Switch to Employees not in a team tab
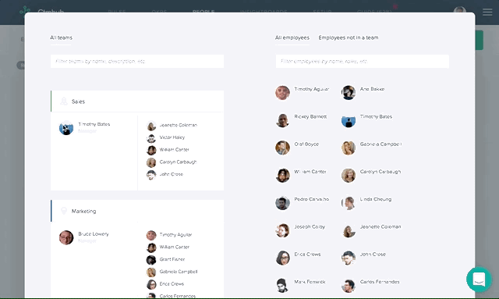This screenshot has height=299, width=499. click(349, 37)
